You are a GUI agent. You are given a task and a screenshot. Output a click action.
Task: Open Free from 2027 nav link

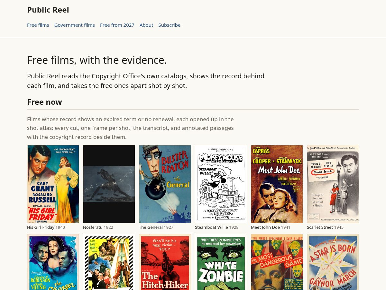tap(117, 25)
